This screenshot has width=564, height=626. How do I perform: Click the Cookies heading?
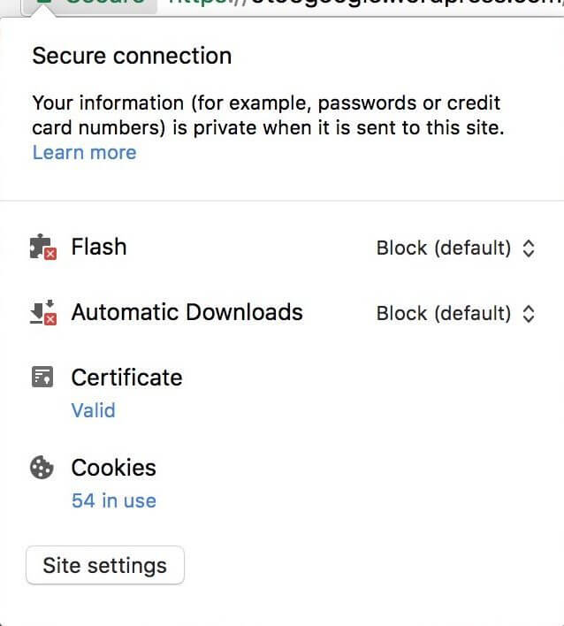pos(113,468)
